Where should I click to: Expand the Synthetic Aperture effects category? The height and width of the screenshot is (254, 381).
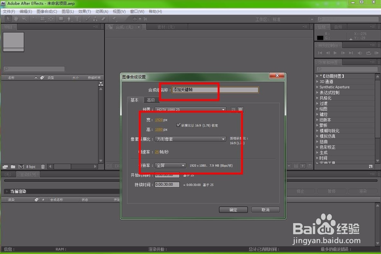pyautogui.click(x=317, y=87)
